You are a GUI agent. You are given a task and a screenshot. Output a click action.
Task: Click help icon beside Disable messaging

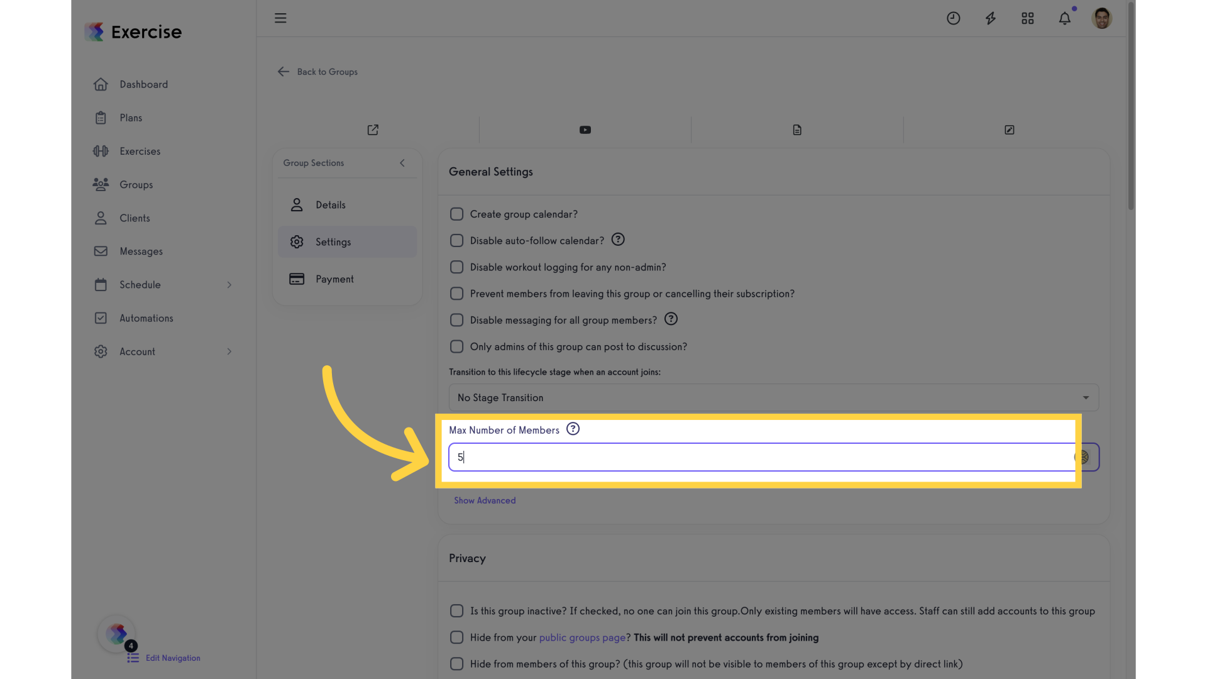671,319
